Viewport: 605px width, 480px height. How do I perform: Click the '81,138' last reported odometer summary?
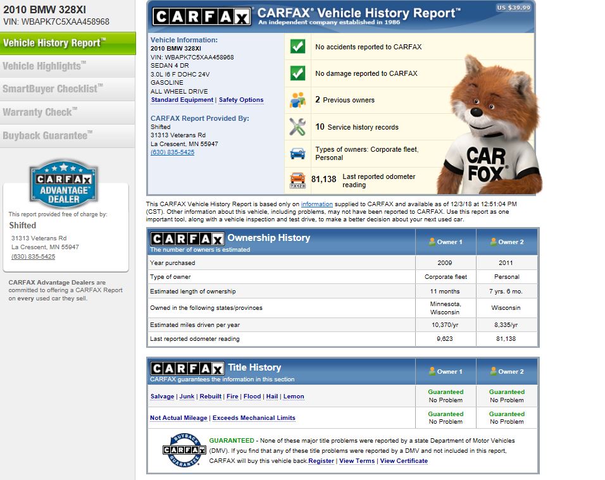(324, 179)
